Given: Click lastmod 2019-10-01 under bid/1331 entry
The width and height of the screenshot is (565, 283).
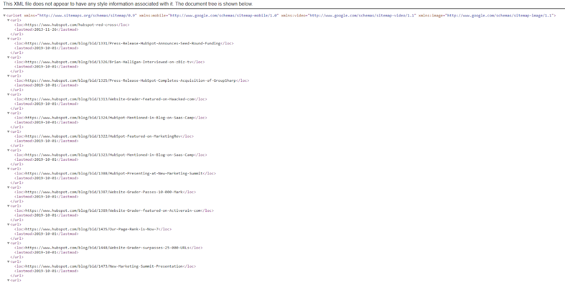Looking at the screenshot, I should (x=45, y=48).
